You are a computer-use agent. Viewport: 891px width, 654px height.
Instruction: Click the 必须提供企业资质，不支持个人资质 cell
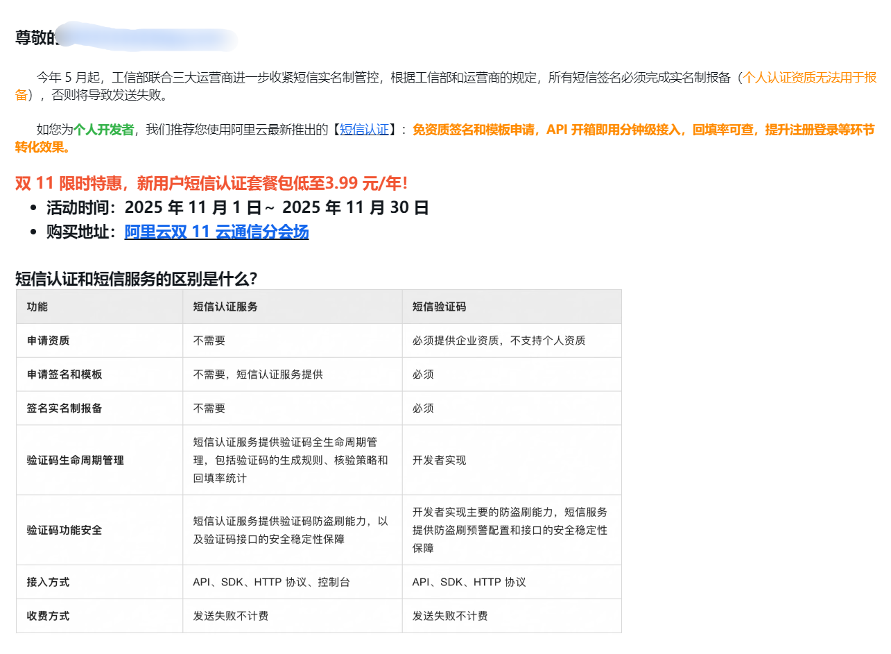point(499,341)
